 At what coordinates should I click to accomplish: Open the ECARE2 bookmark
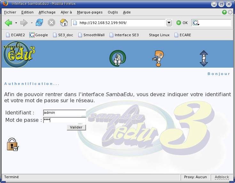tap(15, 35)
